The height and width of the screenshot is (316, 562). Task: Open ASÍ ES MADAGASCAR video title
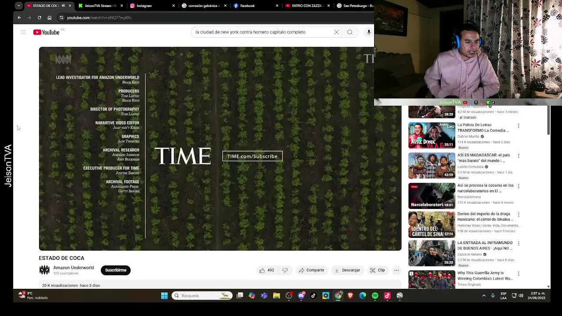coord(484,158)
